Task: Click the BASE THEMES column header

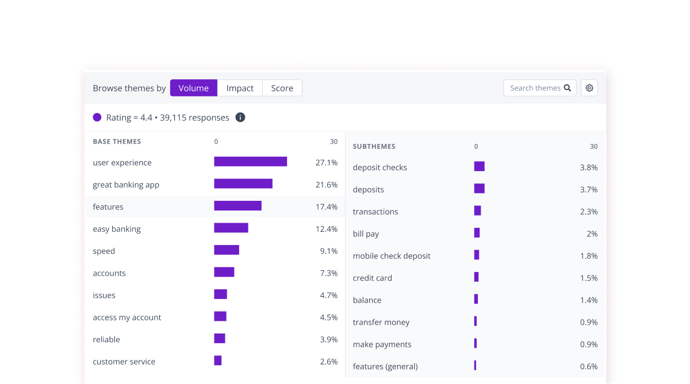Action: pyautogui.click(x=117, y=141)
